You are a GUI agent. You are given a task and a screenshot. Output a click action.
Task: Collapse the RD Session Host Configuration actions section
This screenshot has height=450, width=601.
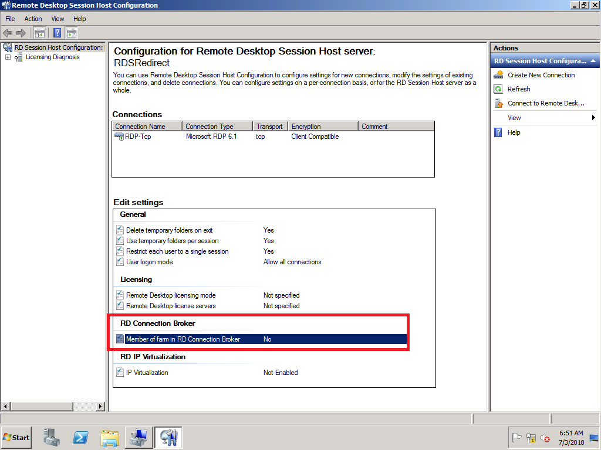tap(593, 61)
